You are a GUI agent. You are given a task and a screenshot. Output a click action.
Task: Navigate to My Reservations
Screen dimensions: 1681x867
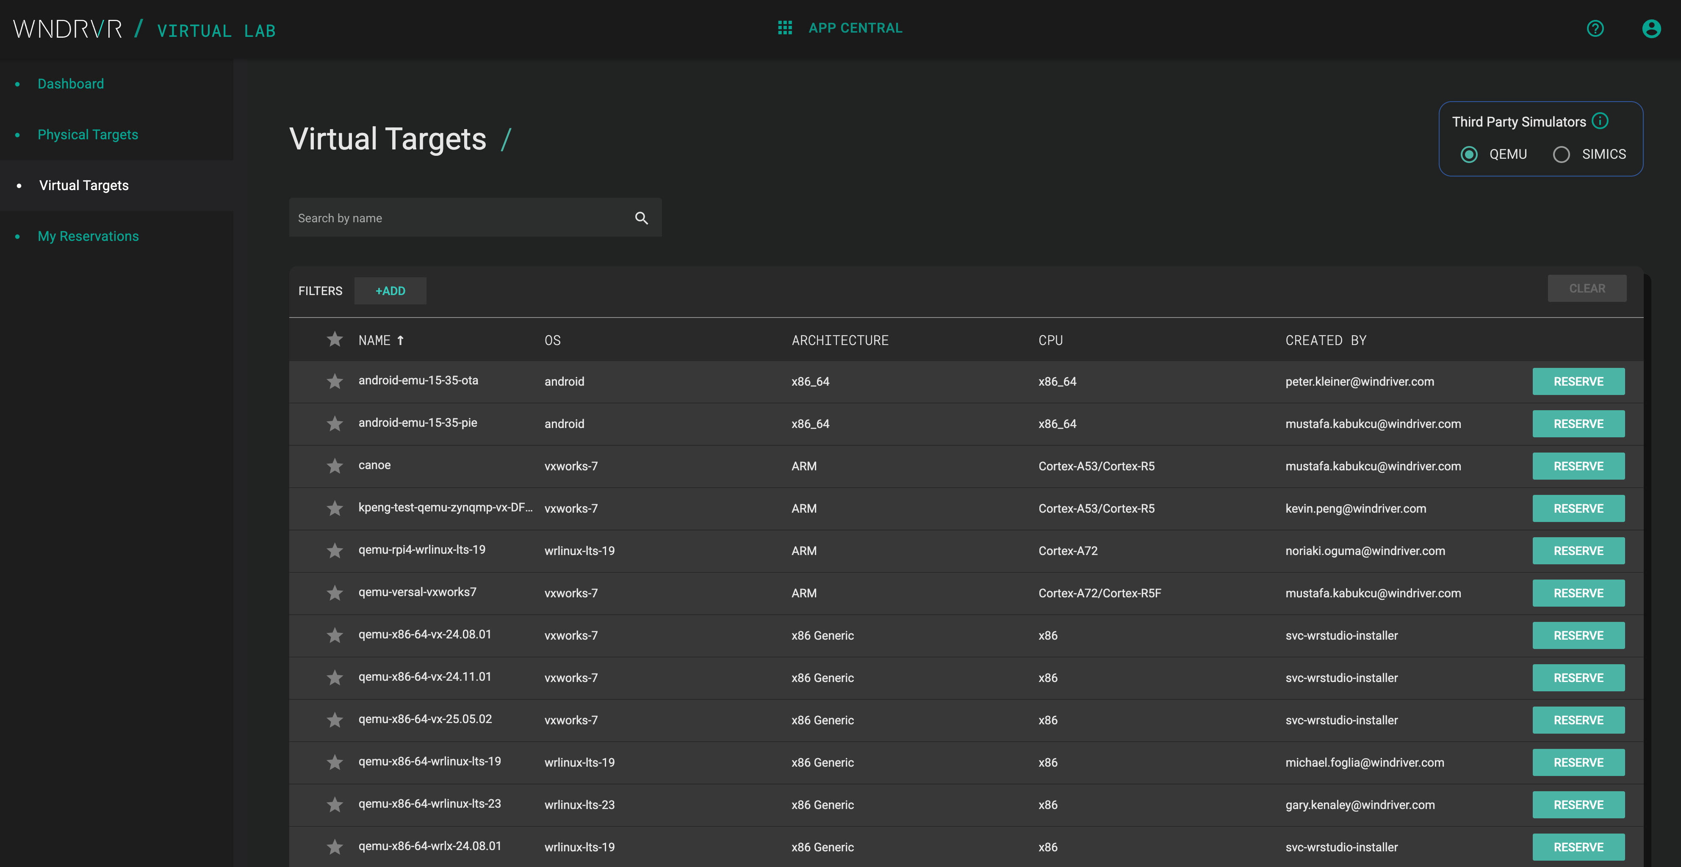[88, 236]
